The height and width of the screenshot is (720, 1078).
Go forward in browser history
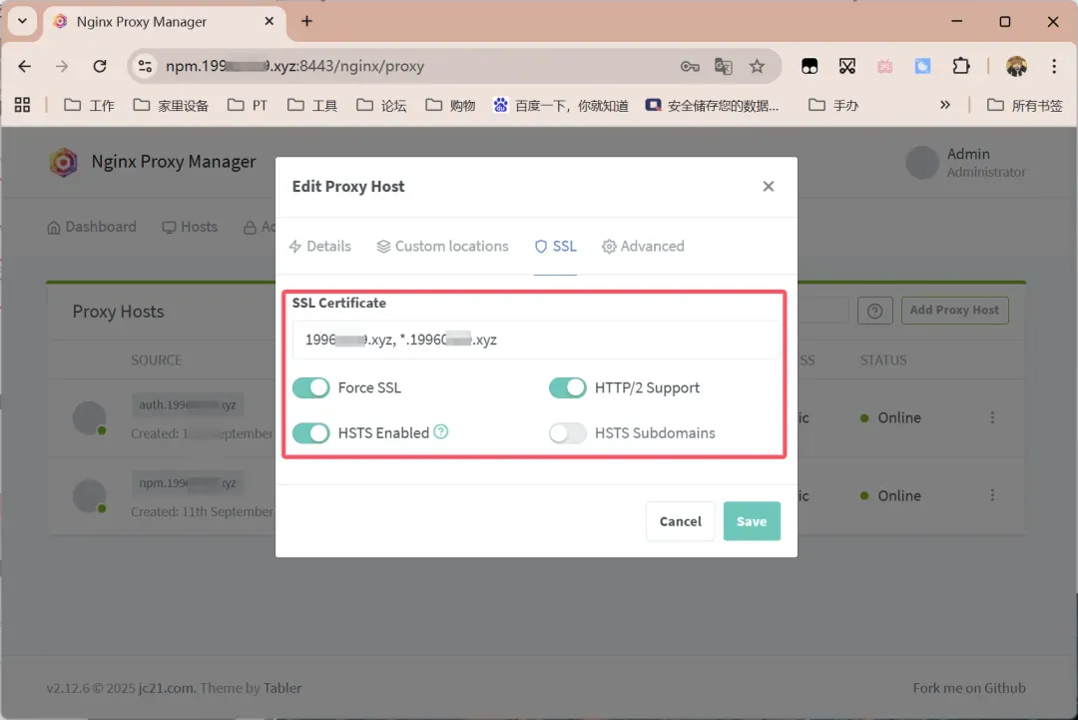coord(62,66)
